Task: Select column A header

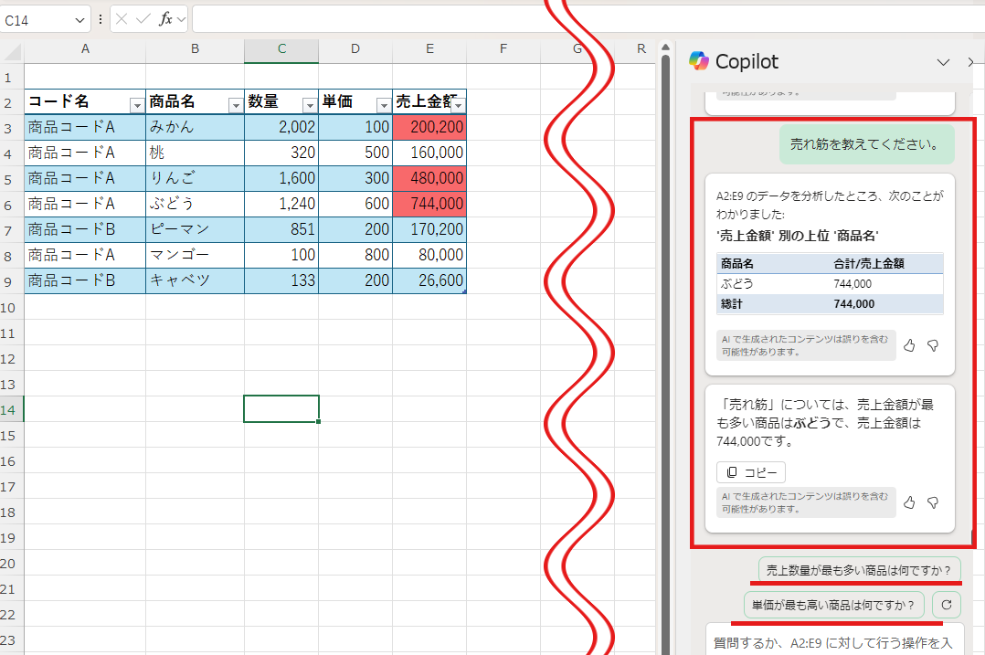Action: point(86,49)
